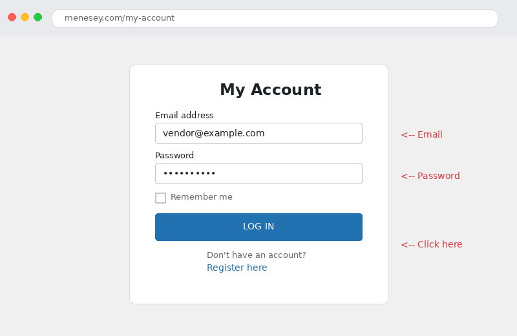Click the vendor@example.com text
This screenshot has width=517, height=336.
point(214,133)
